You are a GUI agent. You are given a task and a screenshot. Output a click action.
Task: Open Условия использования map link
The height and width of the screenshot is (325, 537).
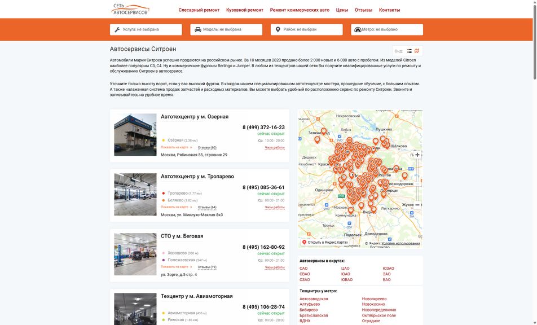pos(400,244)
